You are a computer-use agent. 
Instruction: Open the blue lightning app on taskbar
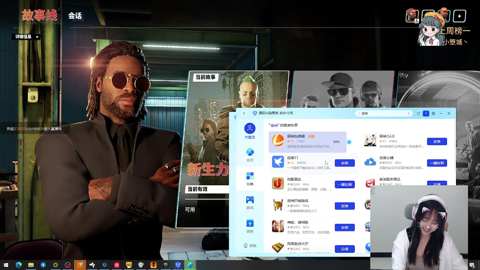click(x=43, y=265)
